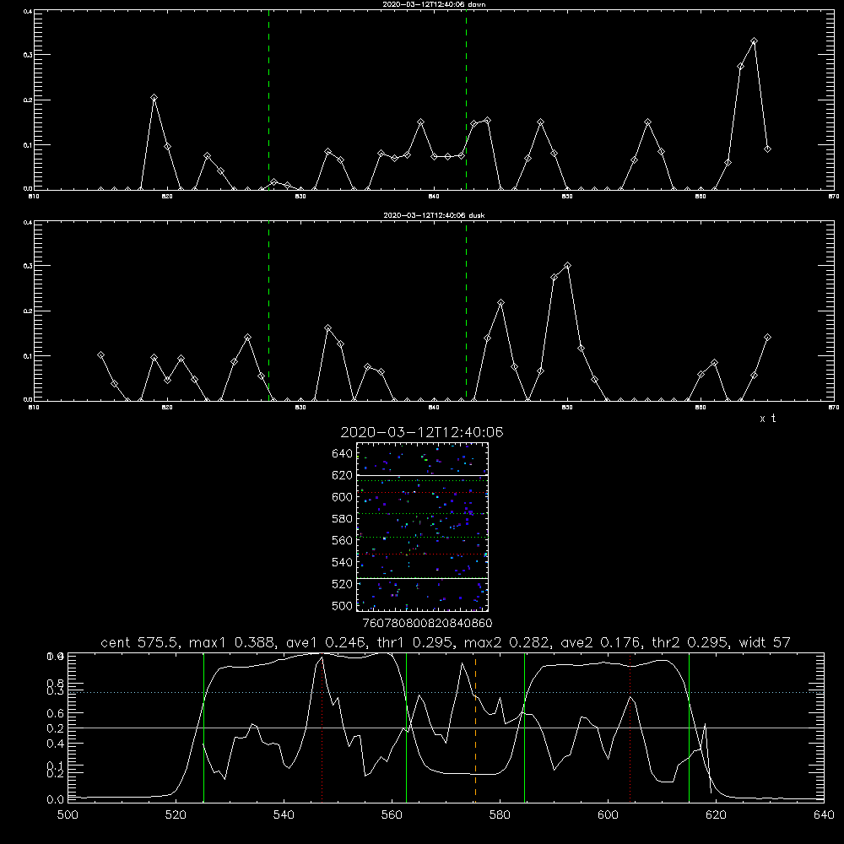Click x-axis label 500 in bottom plot
The width and height of the screenshot is (844, 844).
(x=68, y=815)
